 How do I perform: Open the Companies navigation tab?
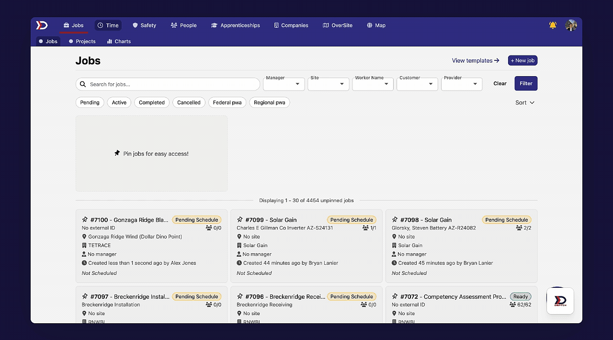point(291,25)
